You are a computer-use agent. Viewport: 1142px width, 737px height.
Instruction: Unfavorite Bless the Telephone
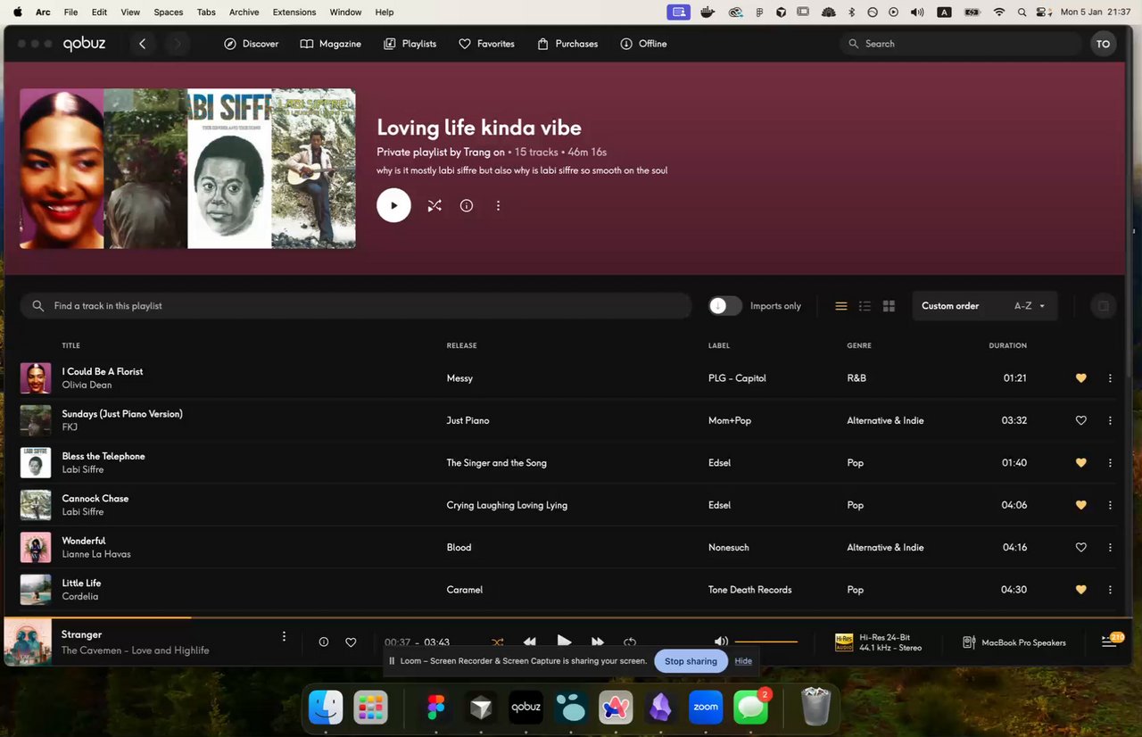click(1081, 463)
